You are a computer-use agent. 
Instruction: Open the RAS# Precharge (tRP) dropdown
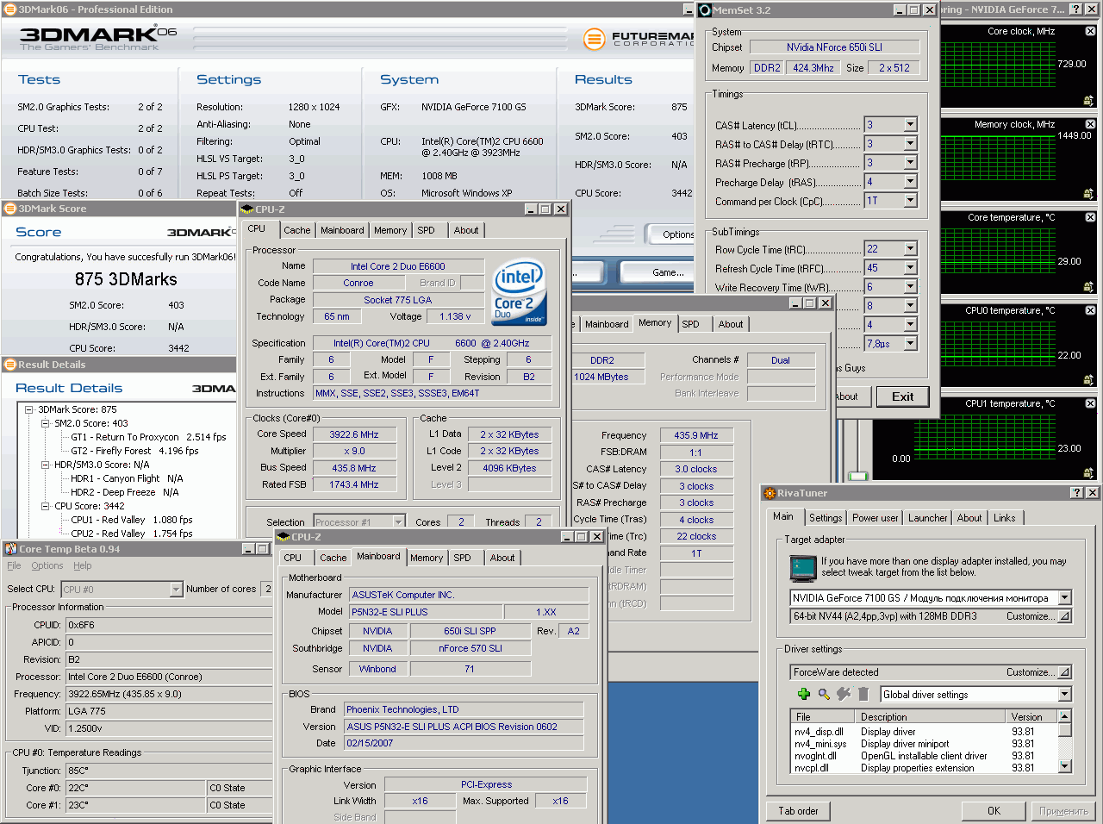tap(910, 163)
